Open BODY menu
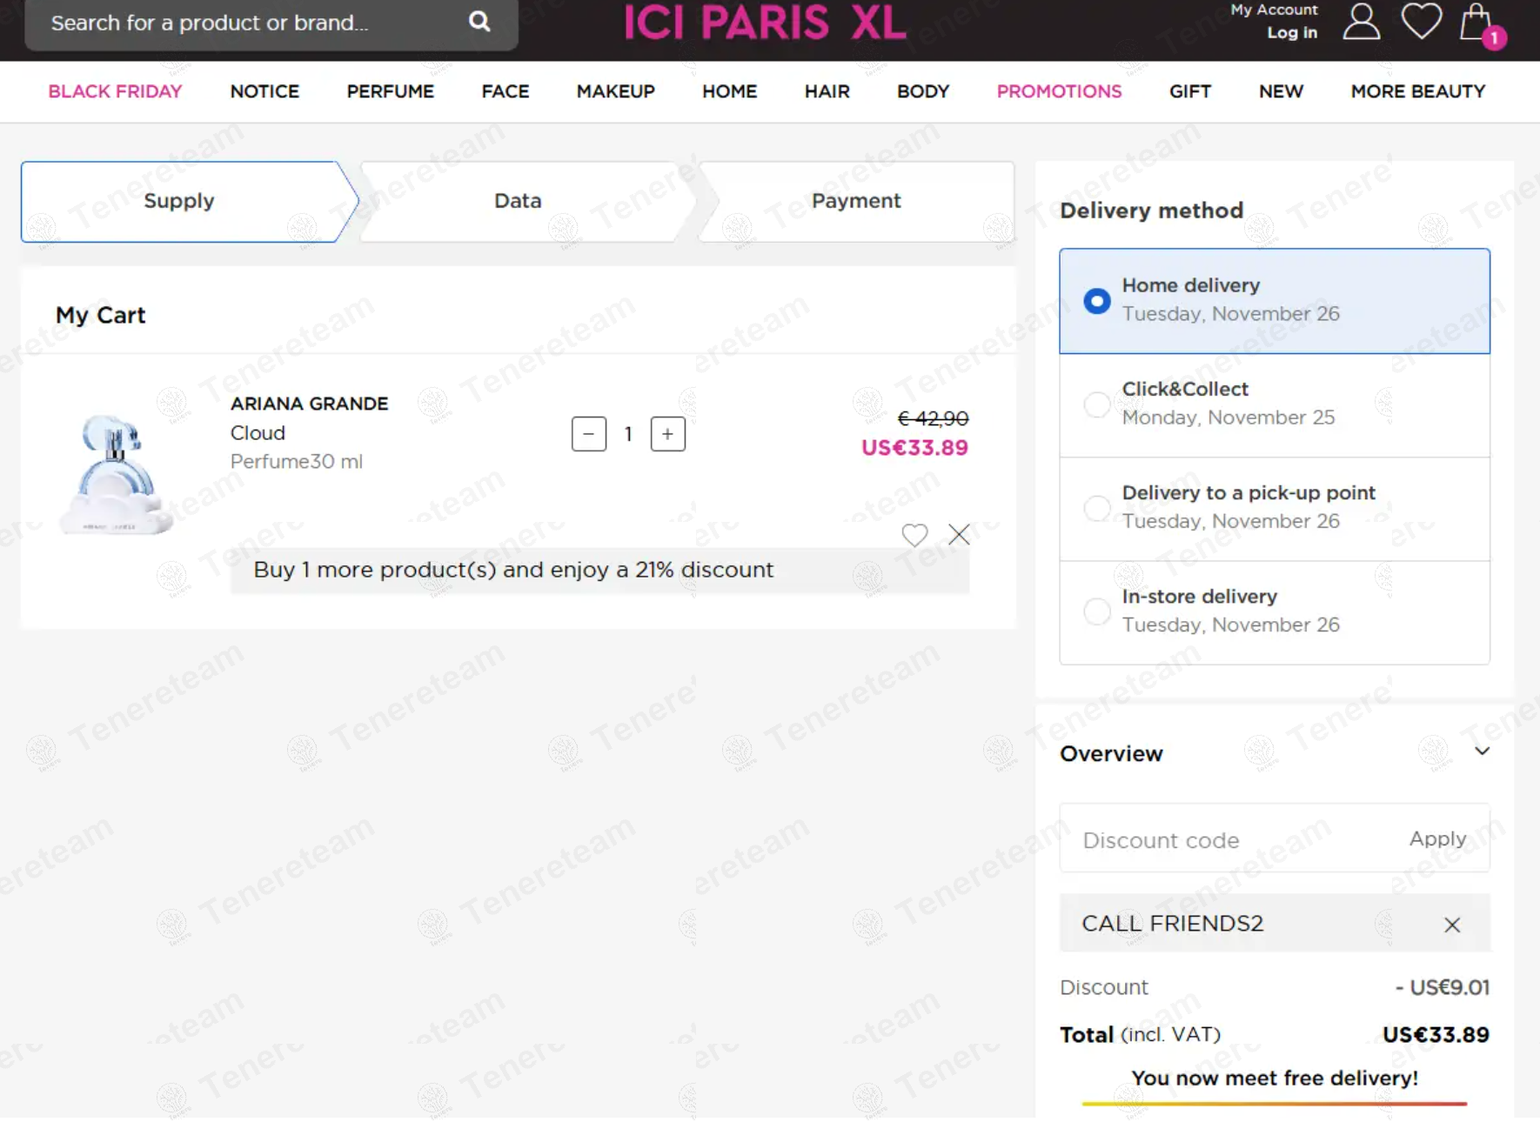The image size is (1540, 1122). click(923, 91)
